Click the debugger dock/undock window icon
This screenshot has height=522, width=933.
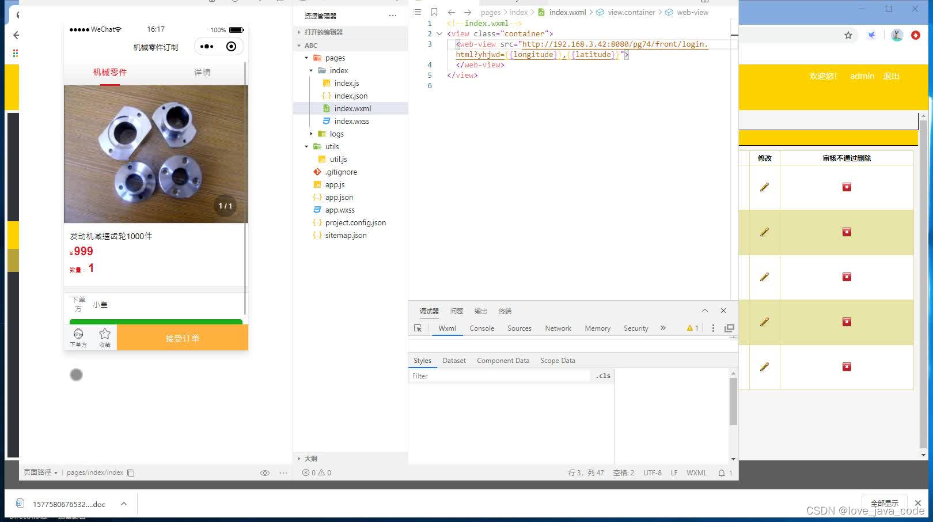(x=729, y=328)
